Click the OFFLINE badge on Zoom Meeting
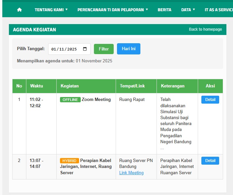The height and width of the screenshot is (195, 233). (70, 100)
